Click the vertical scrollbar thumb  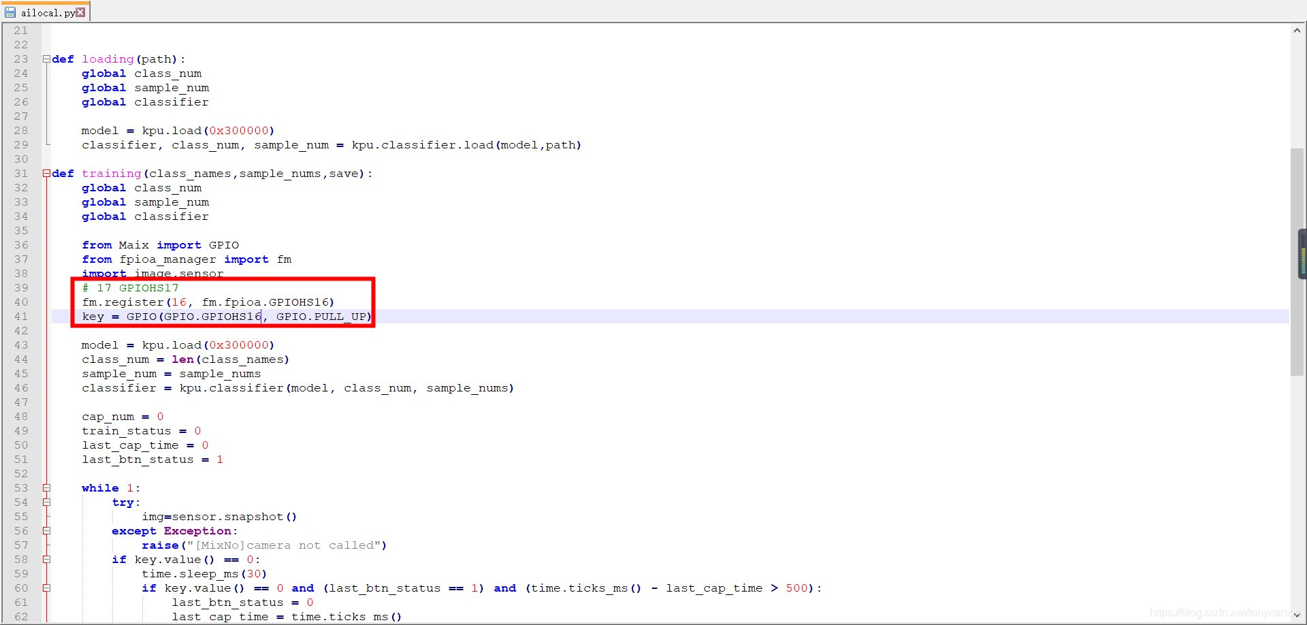(1297, 262)
